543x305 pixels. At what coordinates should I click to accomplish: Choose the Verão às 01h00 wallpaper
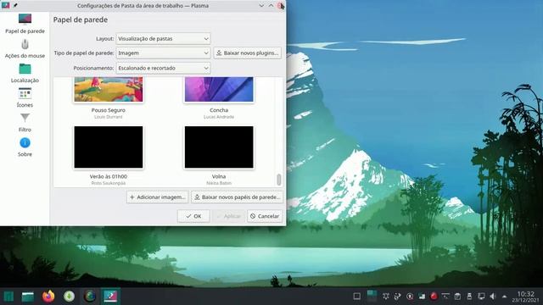[109, 147]
